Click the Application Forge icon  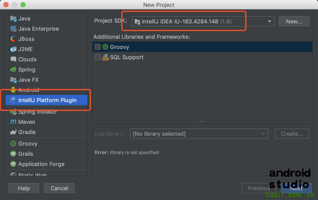click(x=13, y=164)
